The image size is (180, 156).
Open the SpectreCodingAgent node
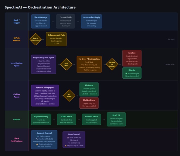(x=45, y=96)
